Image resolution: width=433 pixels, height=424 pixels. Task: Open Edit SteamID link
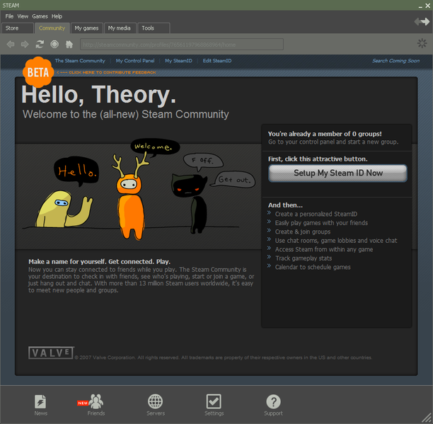click(217, 61)
